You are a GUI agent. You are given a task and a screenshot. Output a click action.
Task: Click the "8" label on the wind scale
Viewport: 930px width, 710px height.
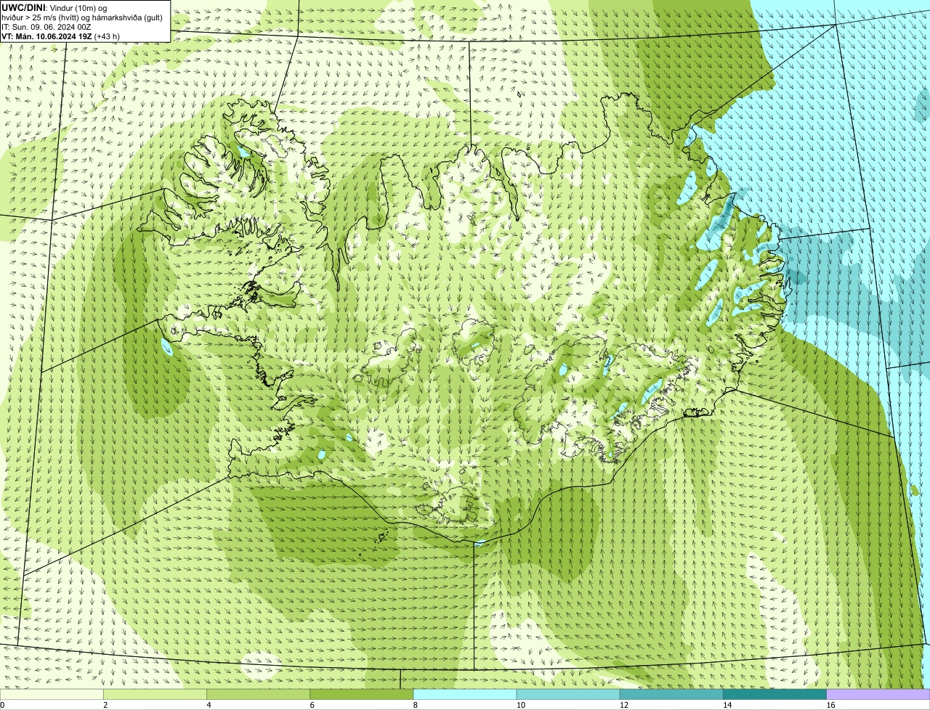coord(415,705)
